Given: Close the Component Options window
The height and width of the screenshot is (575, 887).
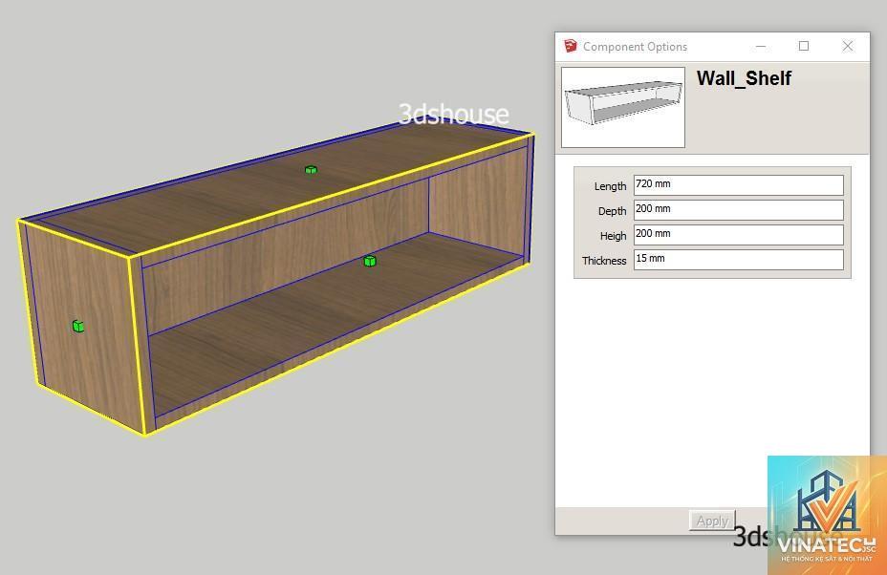Looking at the screenshot, I should (x=847, y=47).
